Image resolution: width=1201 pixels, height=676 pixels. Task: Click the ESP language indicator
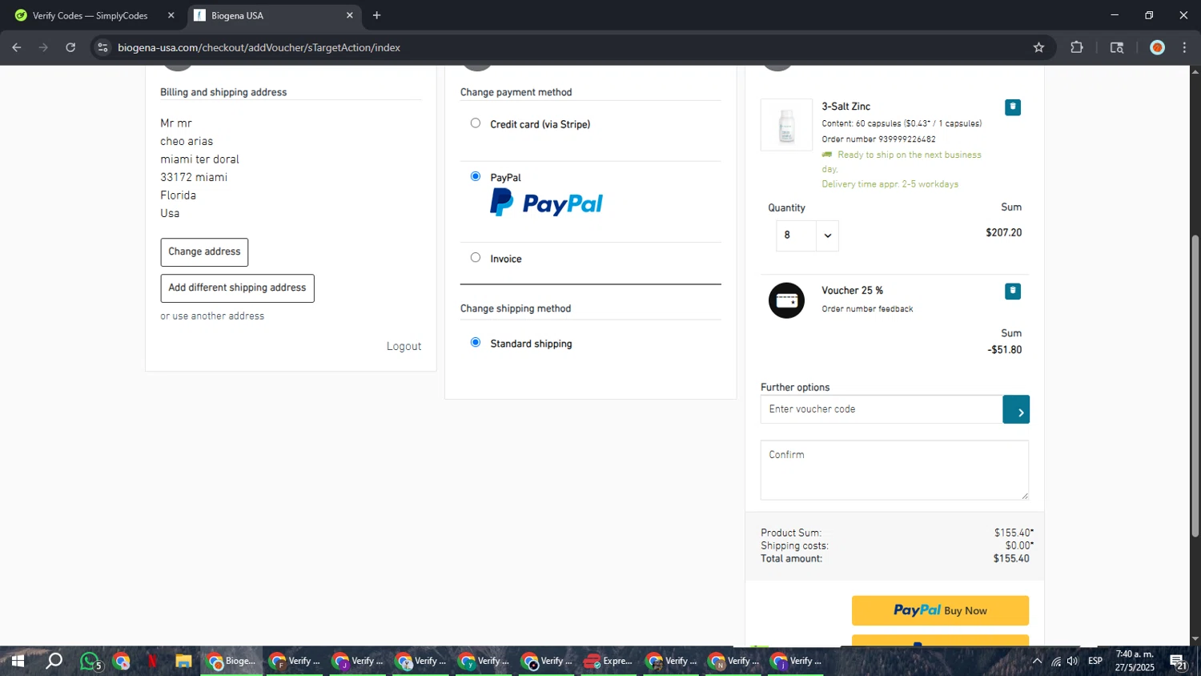pos(1095,662)
